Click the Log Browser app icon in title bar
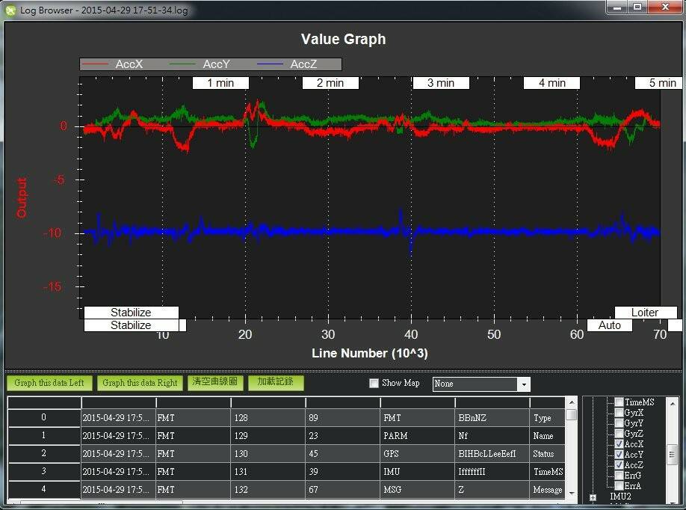The height and width of the screenshot is (510, 686). point(10,10)
